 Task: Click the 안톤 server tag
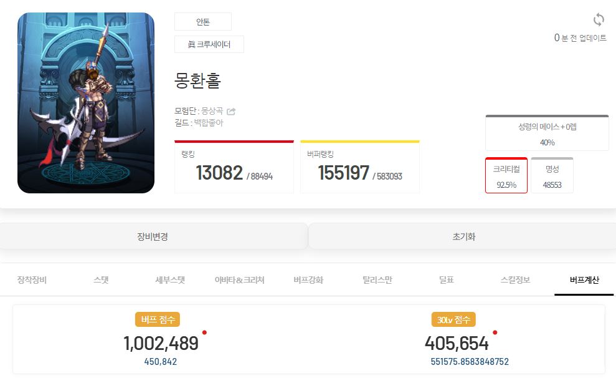coord(202,22)
